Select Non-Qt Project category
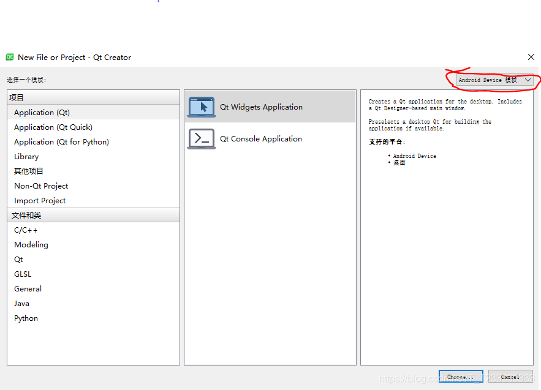Image resolution: width=541 pixels, height=390 pixels. pyautogui.click(x=93, y=186)
